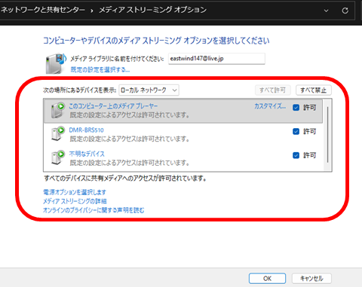Toggle 許可 checkbox for 不明なデバイス
The image size is (362, 287).
(296, 155)
